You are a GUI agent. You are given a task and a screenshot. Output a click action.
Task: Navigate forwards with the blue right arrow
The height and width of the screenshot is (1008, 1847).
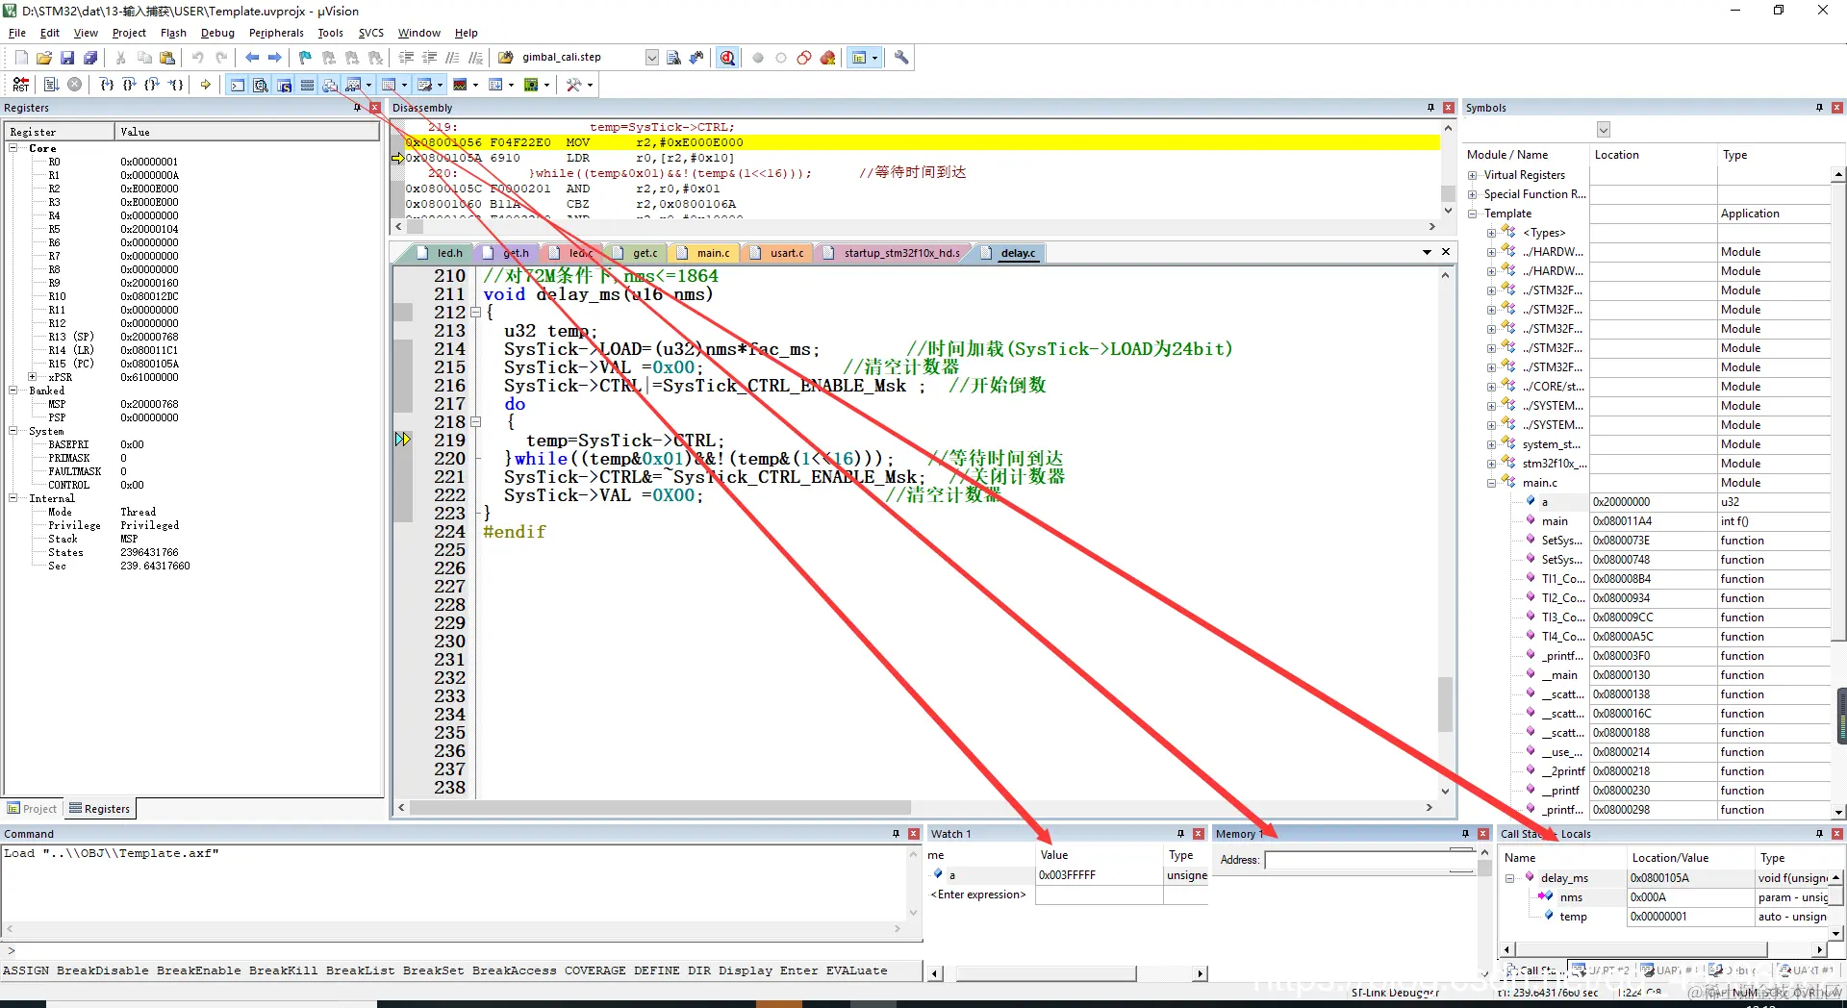tap(275, 58)
